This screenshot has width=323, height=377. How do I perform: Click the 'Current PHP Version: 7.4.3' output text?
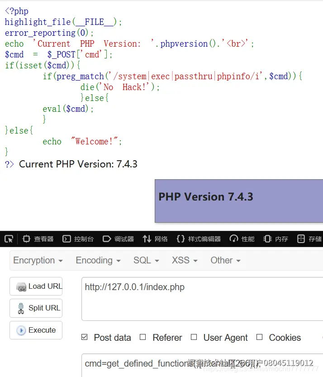click(x=78, y=164)
